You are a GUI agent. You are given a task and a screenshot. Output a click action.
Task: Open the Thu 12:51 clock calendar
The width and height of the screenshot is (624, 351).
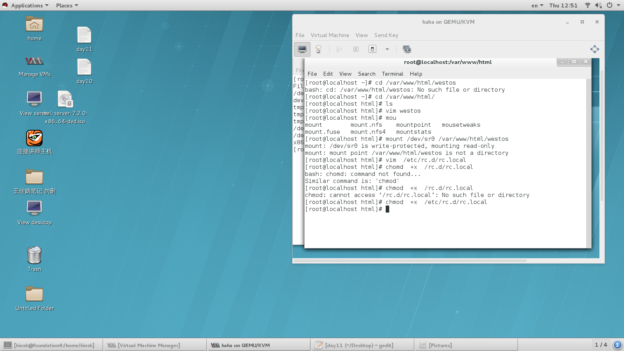pyautogui.click(x=563, y=5)
